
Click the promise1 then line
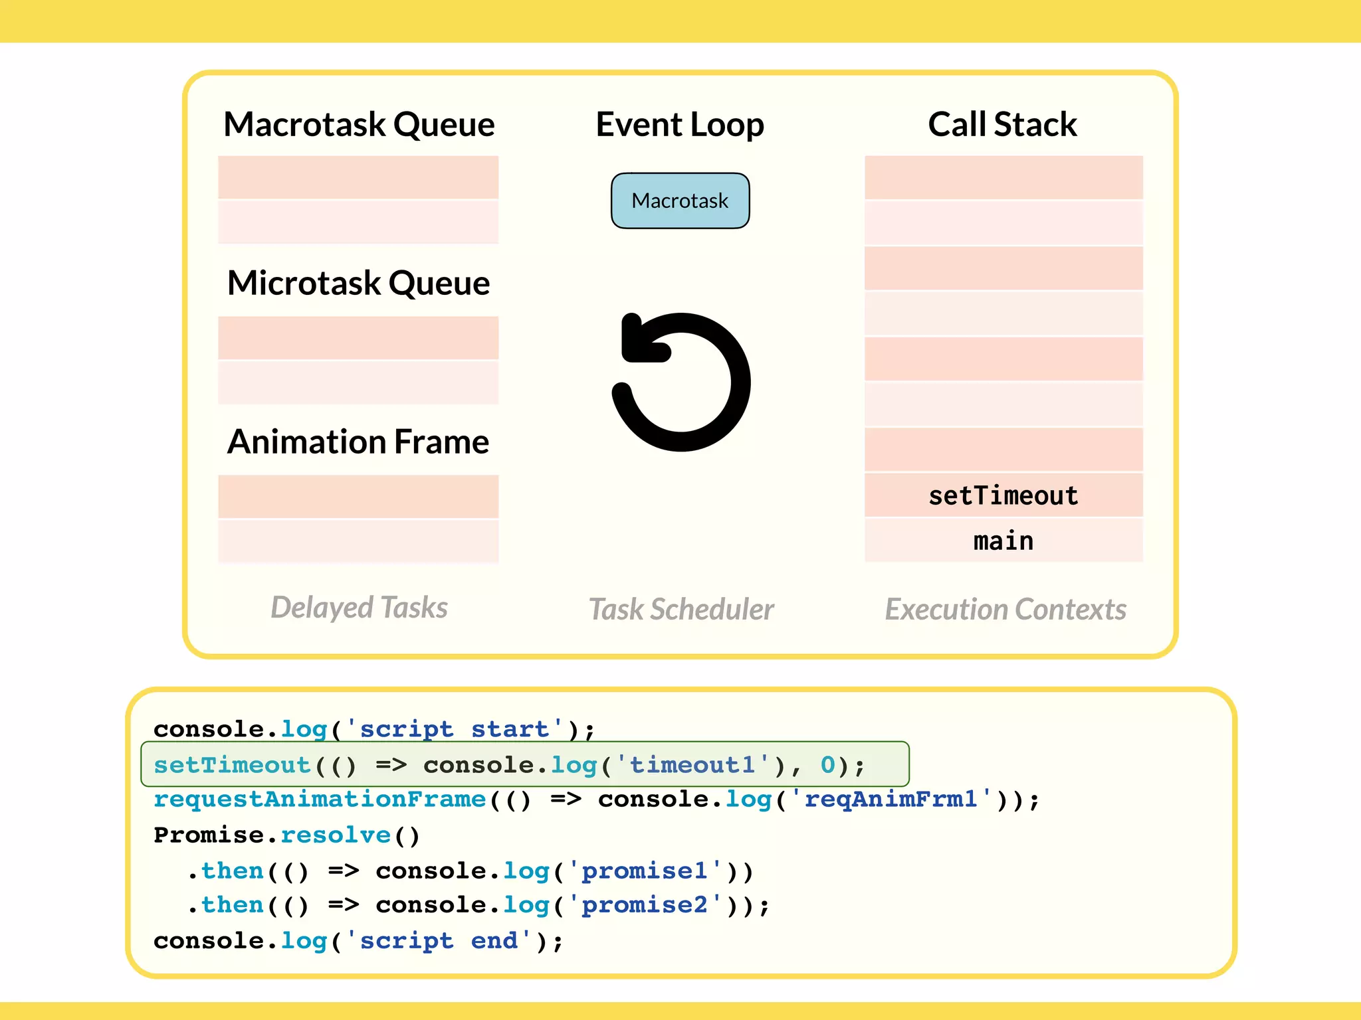pyautogui.click(x=470, y=871)
